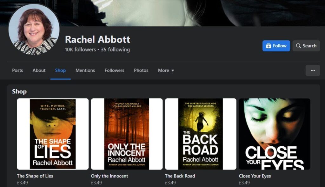
Task: Select the currently active Shop tab
Action: tap(60, 70)
